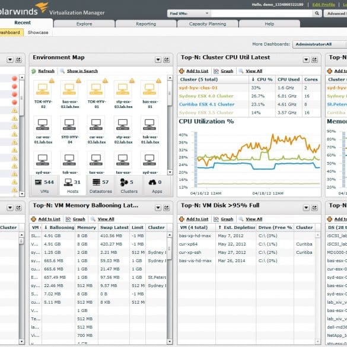
Task: Click the cur-xp-ssh VM row
Action: (x=247, y=253)
